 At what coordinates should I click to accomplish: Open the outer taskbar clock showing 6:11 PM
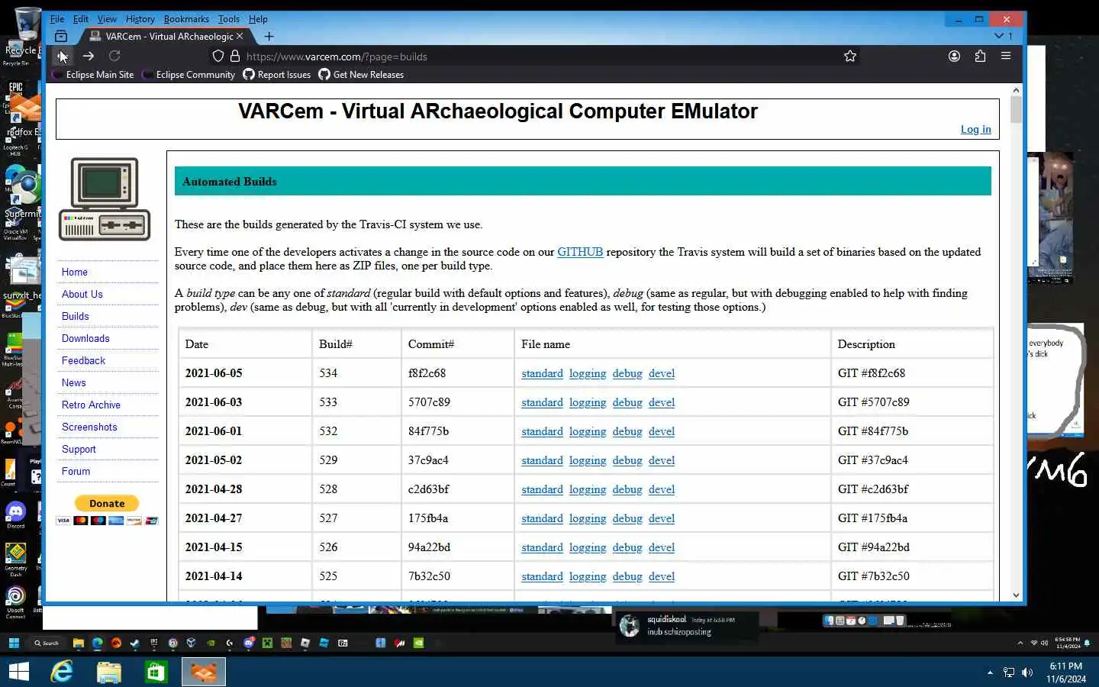(1066, 672)
